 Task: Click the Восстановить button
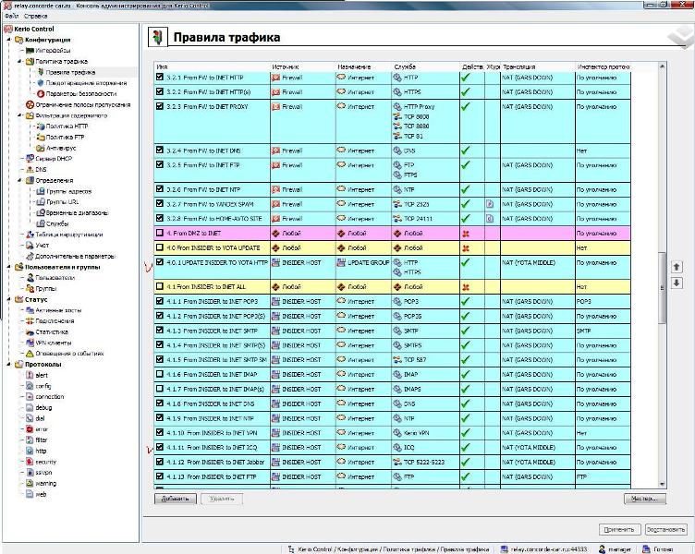(x=665, y=529)
